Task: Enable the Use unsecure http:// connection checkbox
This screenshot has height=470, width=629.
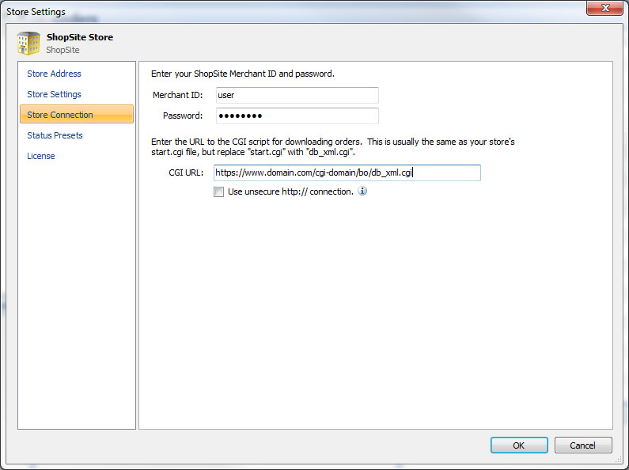Action: point(218,191)
